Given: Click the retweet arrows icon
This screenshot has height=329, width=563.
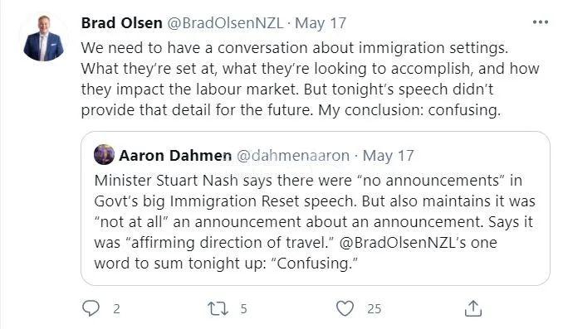Looking at the screenshot, I should click(218, 308).
